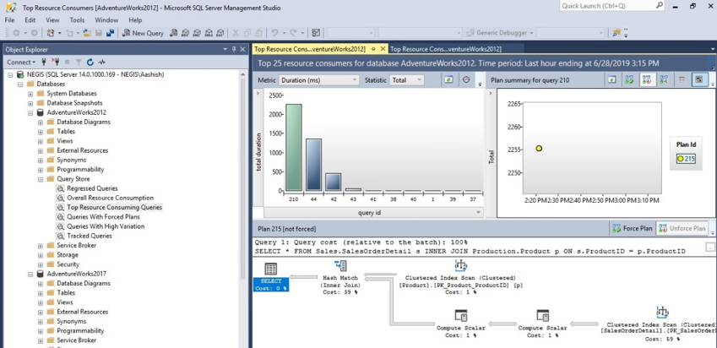This screenshot has height=348, width=717.
Task: Open the query id axis dropdown
Action: [373, 213]
